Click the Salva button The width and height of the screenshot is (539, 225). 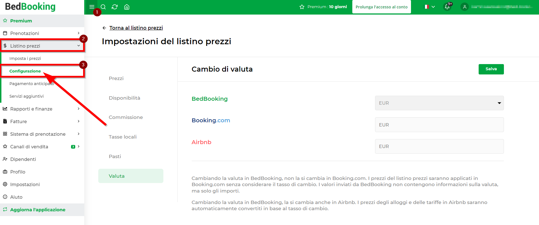491,69
